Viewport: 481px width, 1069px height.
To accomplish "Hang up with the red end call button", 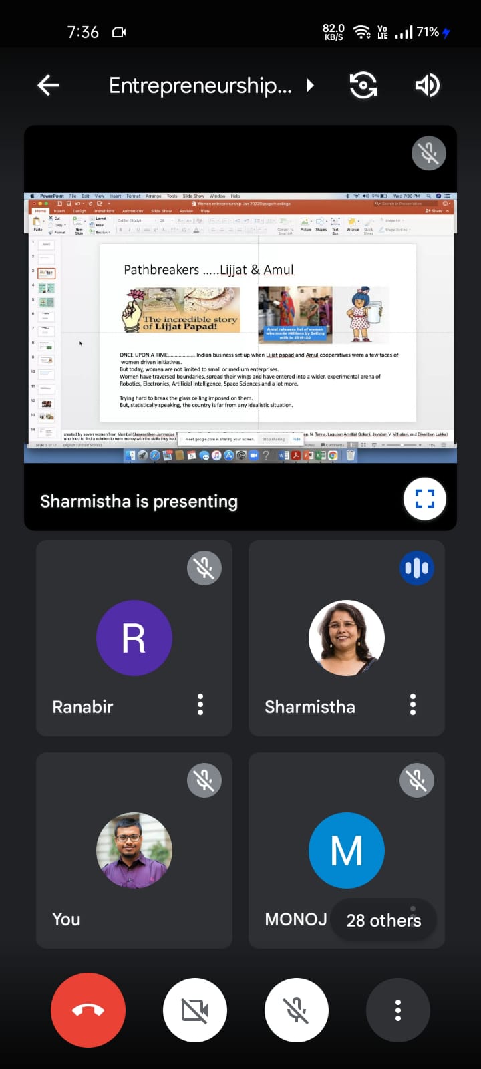I will (x=88, y=1010).
